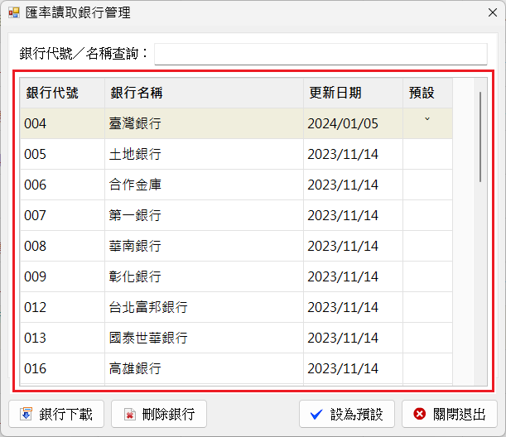506x437 pixels.
Task: Select bank code 013 cell
Action: point(62,338)
